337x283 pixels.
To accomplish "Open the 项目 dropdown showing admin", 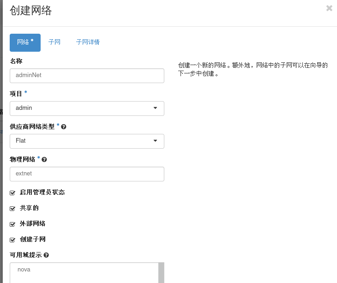I will click(x=87, y=108).
